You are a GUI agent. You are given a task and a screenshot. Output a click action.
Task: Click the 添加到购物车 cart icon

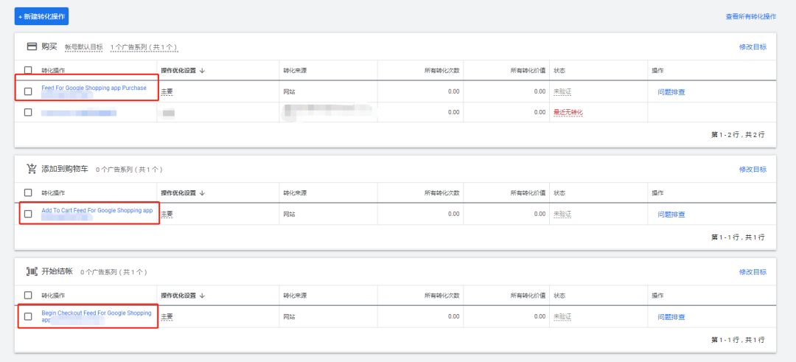32,169
